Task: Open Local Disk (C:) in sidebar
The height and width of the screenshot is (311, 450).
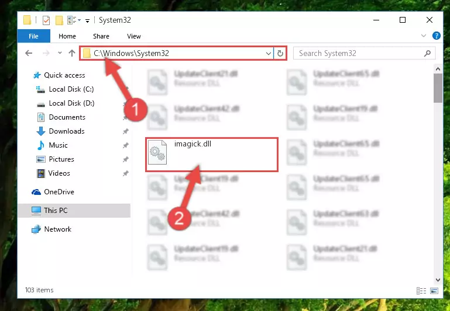Action: [x=71, y=89]
